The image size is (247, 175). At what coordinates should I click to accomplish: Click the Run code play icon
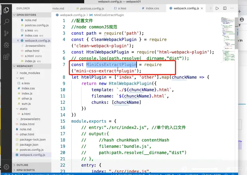(217, 8)
